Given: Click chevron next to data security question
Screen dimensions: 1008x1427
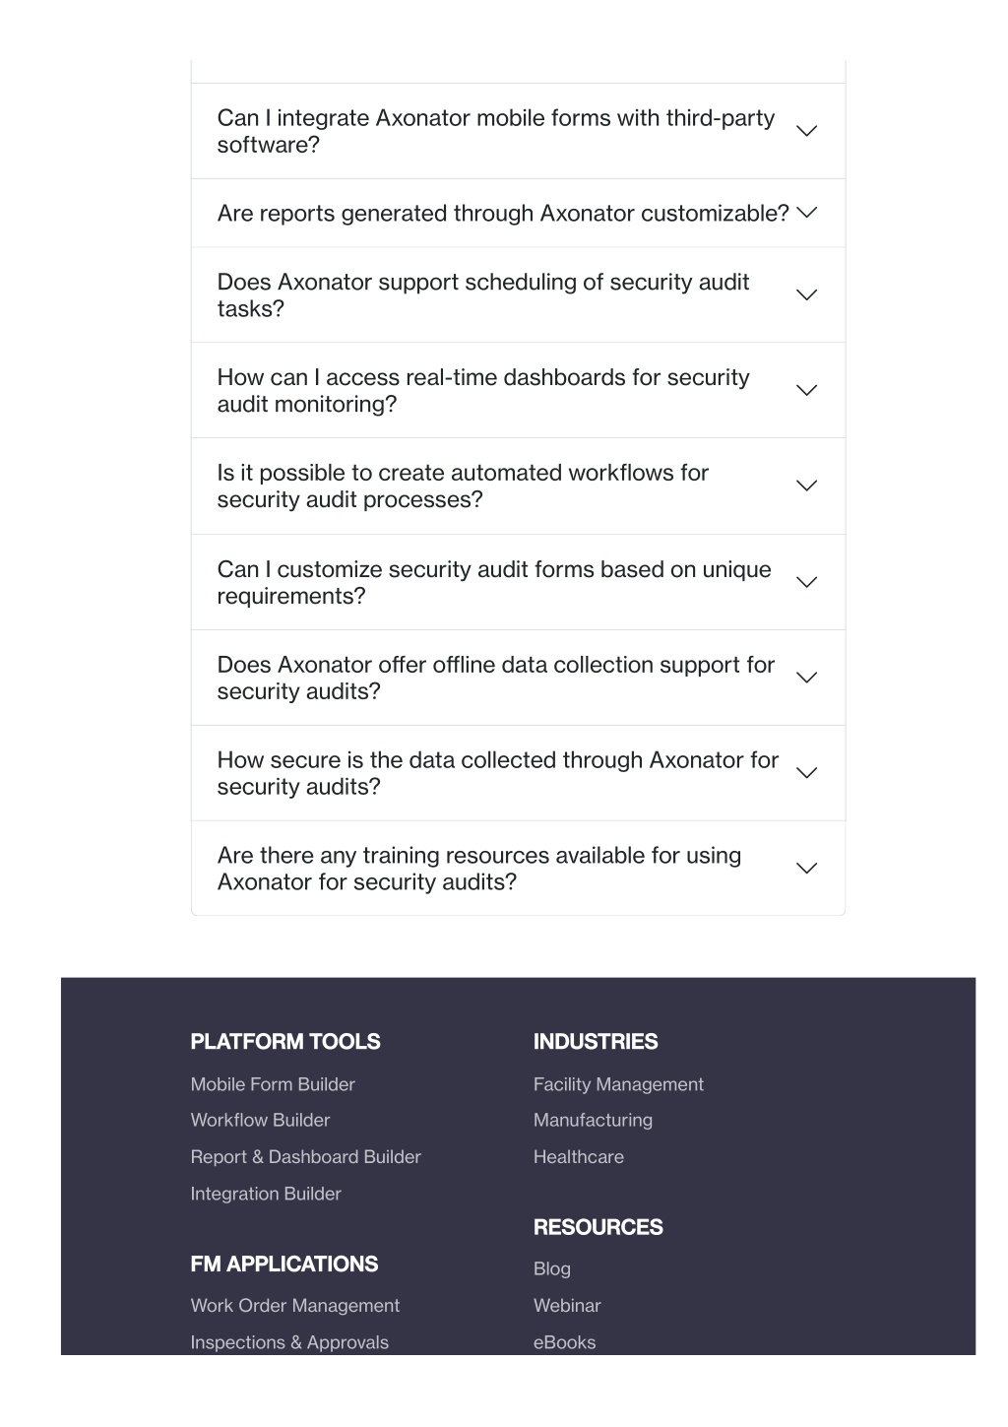Looking at the screenshot, I should 806,774.
